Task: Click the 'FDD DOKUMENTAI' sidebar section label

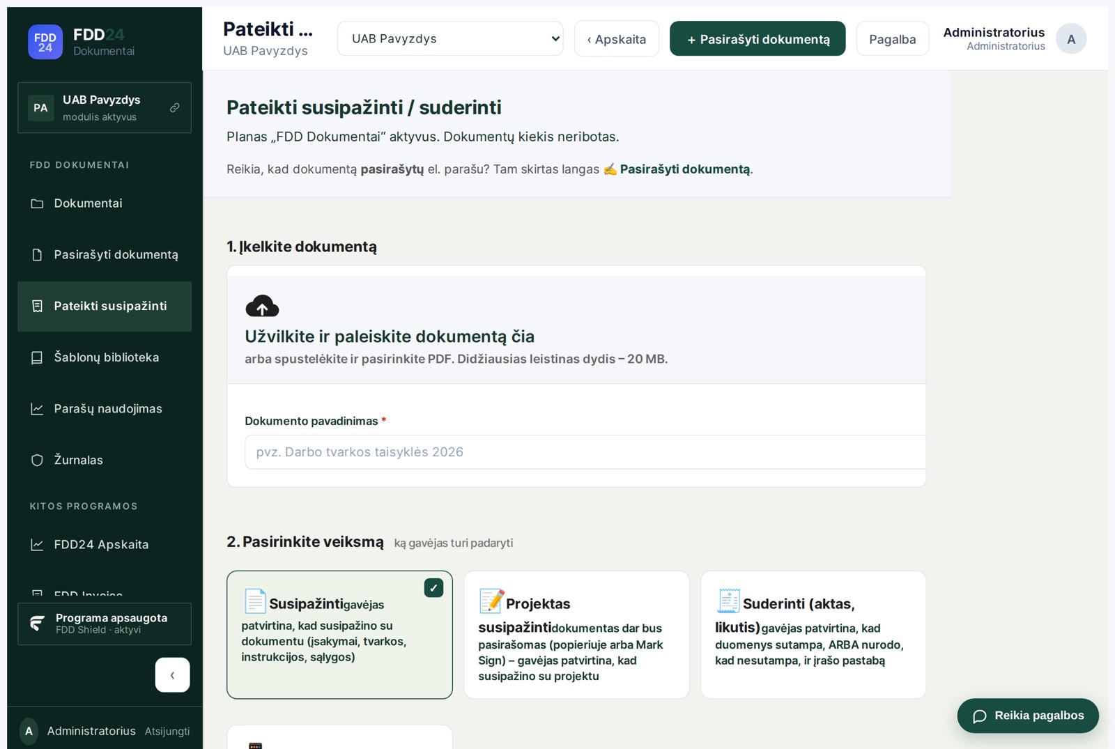Action: pos(79,165)
